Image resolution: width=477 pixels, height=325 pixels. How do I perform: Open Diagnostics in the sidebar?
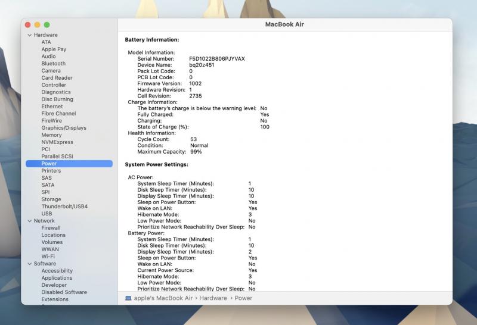(x=56, y=92)
